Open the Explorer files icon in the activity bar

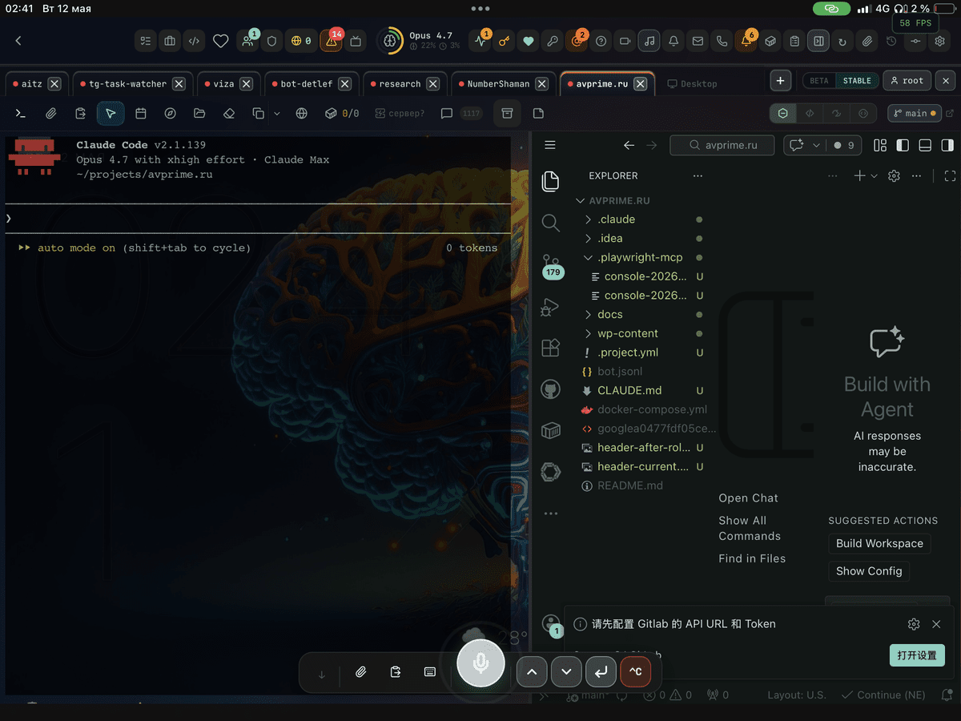click(550, 181)
